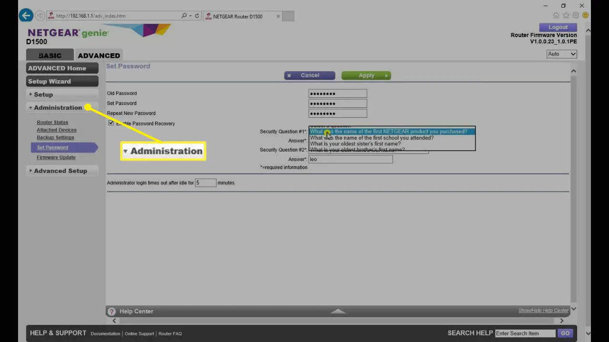Toggle the Enable Password Recovery checkbox

(x=111, y=123)
